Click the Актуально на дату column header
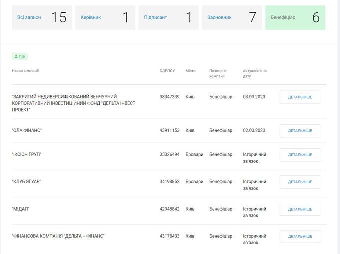The image size is (340, 254). tap(255, 74)
